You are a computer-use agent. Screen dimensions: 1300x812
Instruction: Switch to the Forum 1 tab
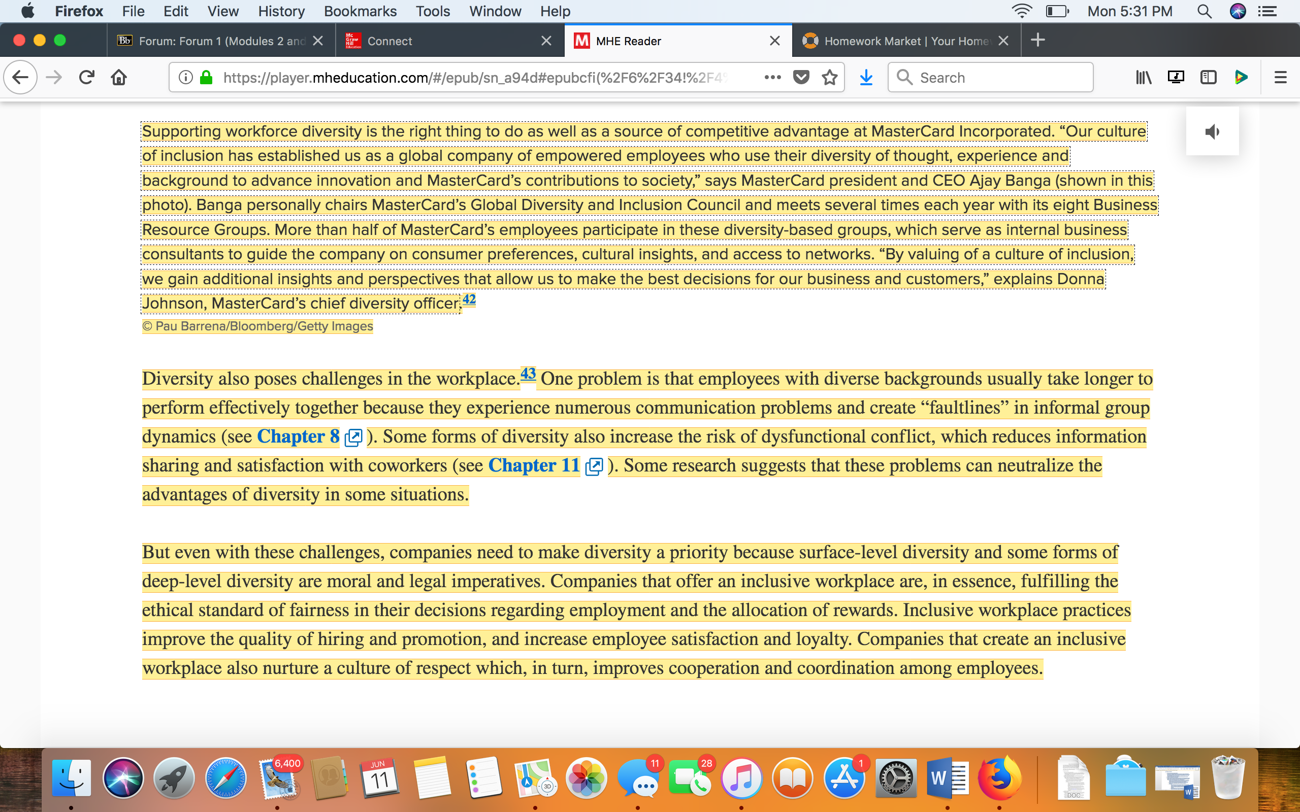point(221,41)
